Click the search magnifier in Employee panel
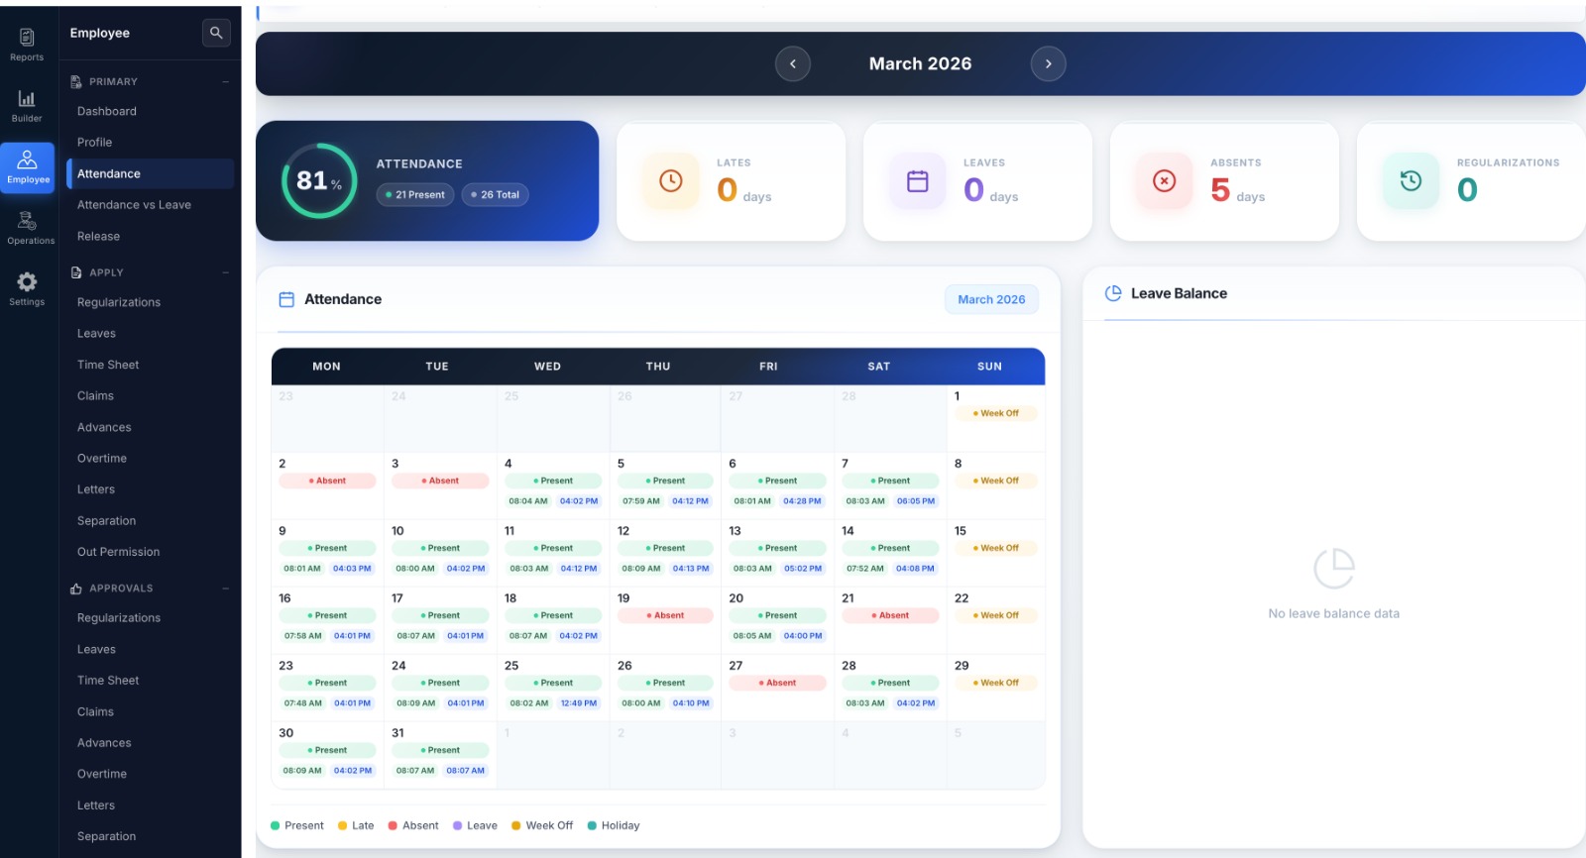This screenshot has width=1586, height=858. point(216,33)
